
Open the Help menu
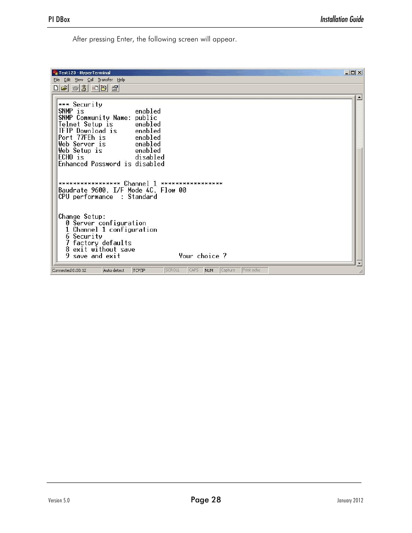[121, 80]
